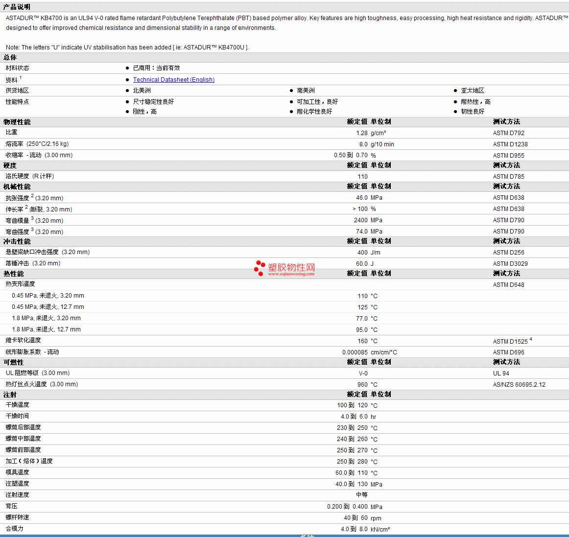Click the ASTM D1238 test method

(510, 144)
